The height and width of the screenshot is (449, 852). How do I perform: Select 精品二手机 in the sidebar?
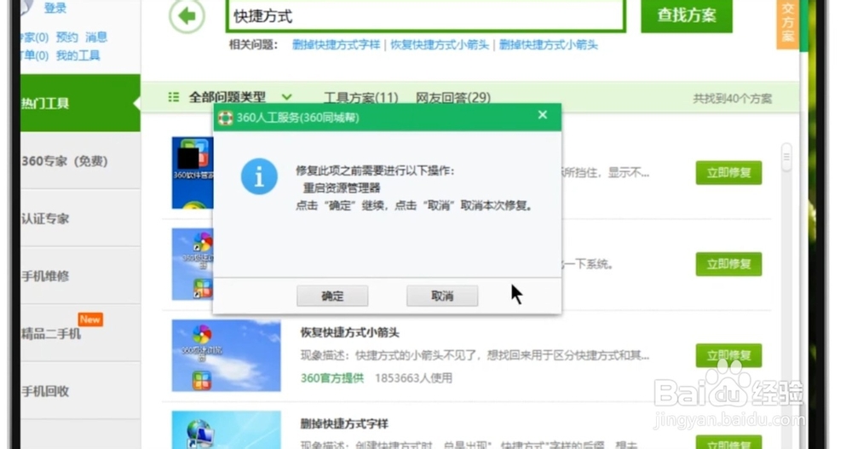tap(79, 333)
